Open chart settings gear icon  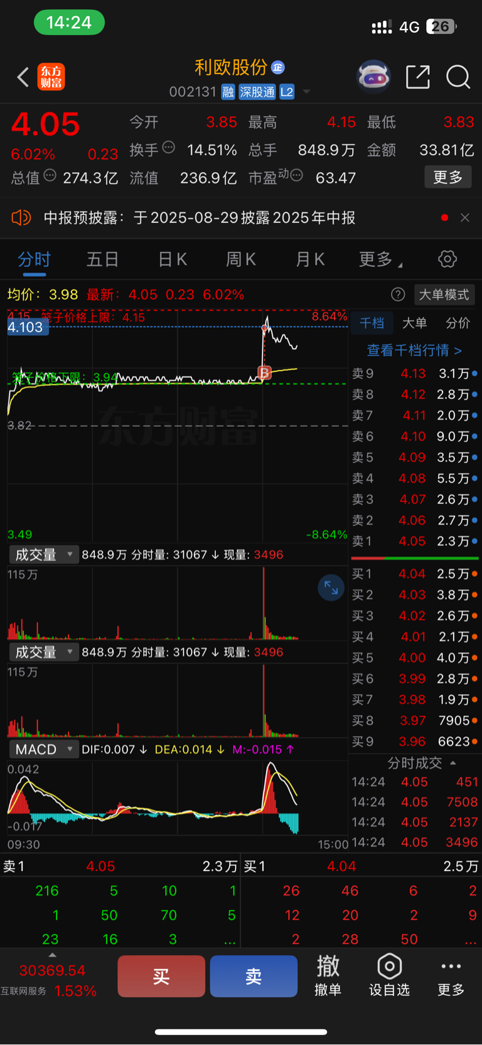pos(447,259)
